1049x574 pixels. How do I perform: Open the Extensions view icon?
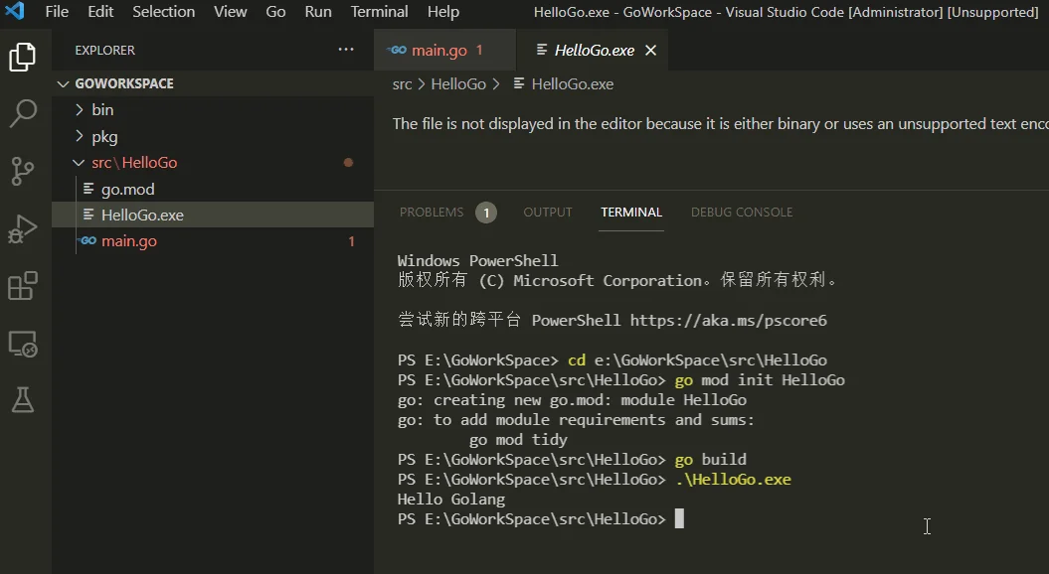point(22,287)
